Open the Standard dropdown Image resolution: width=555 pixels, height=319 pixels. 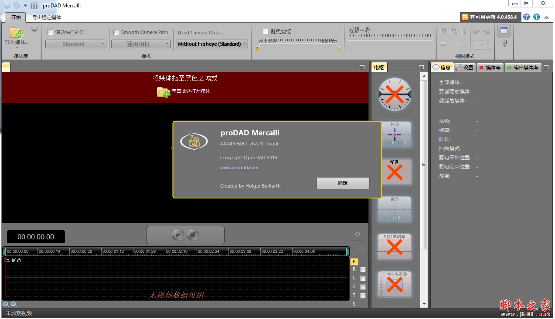[x=76, y=44]
